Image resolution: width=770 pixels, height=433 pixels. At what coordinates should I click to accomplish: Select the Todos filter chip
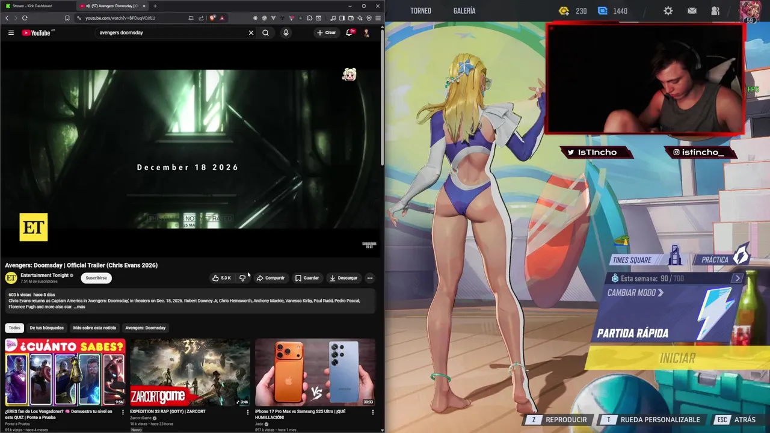14,328
